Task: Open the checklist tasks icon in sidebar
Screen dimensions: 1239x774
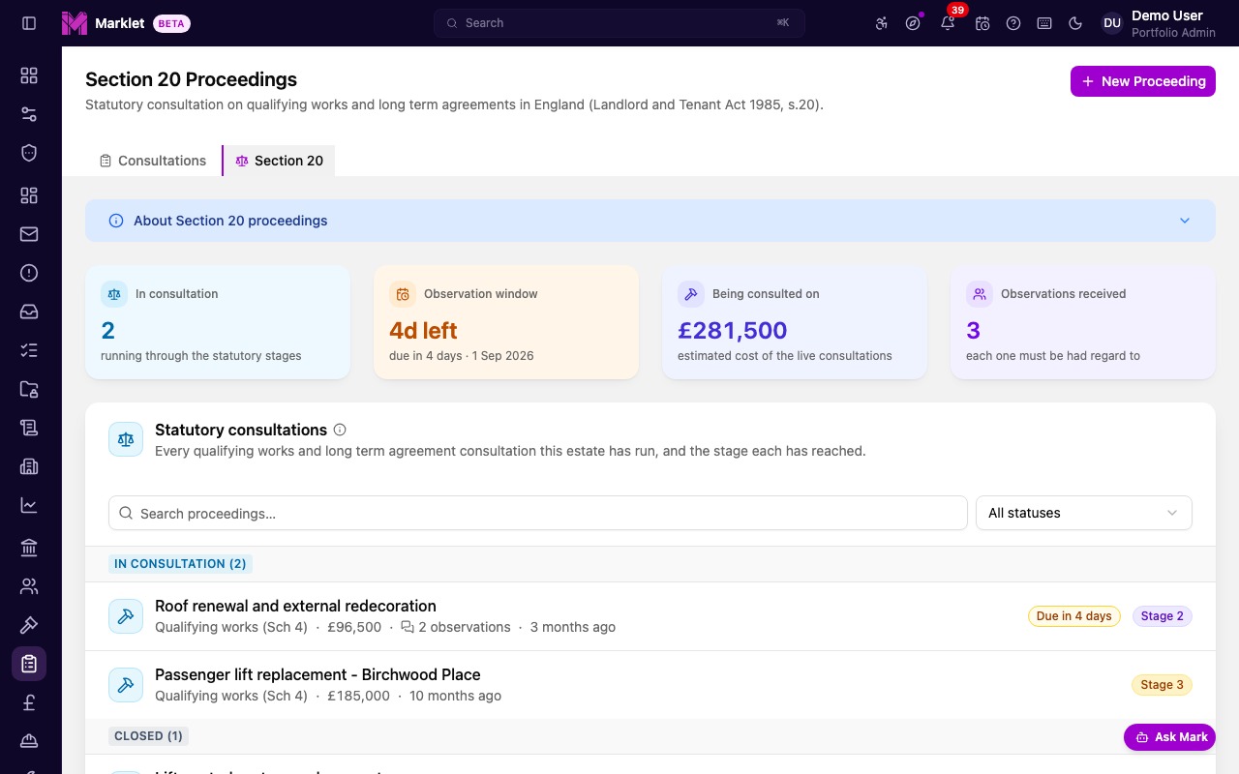Action: coord(29,350)
